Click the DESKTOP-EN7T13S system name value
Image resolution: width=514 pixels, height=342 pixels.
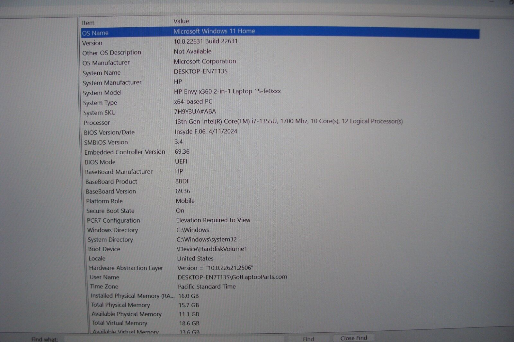(201, 71)
